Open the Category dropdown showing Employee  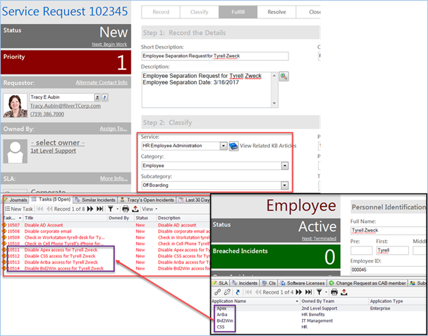pos(284,166)
